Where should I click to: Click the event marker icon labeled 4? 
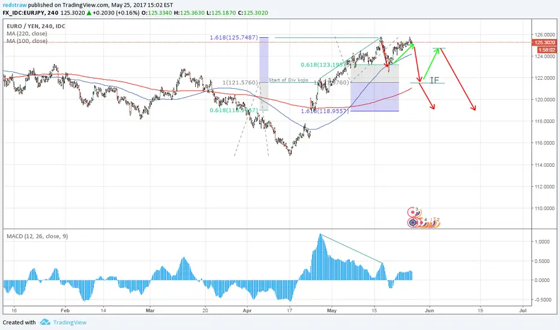424,223
